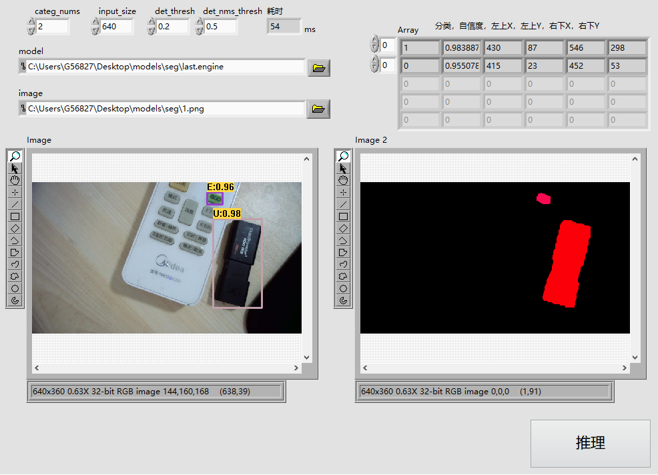Select the Polygon tool in Image palette

coord(15,253)
